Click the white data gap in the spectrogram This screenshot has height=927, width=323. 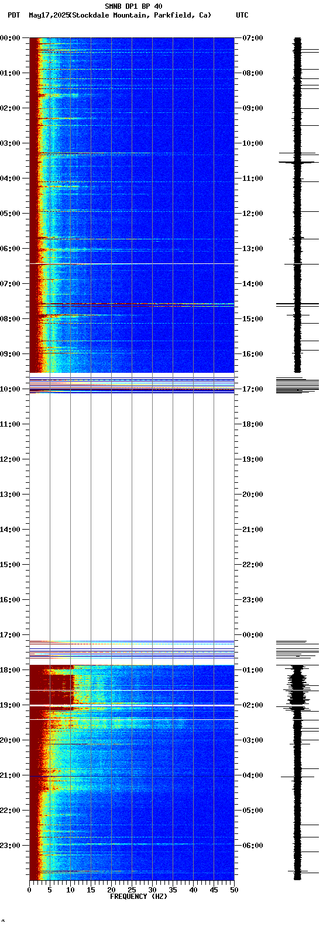(132, 517)
